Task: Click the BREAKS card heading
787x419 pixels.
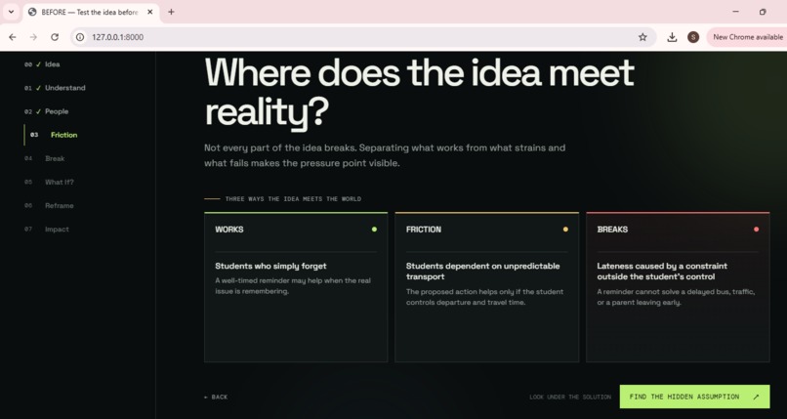Action: tap(612, 230)
